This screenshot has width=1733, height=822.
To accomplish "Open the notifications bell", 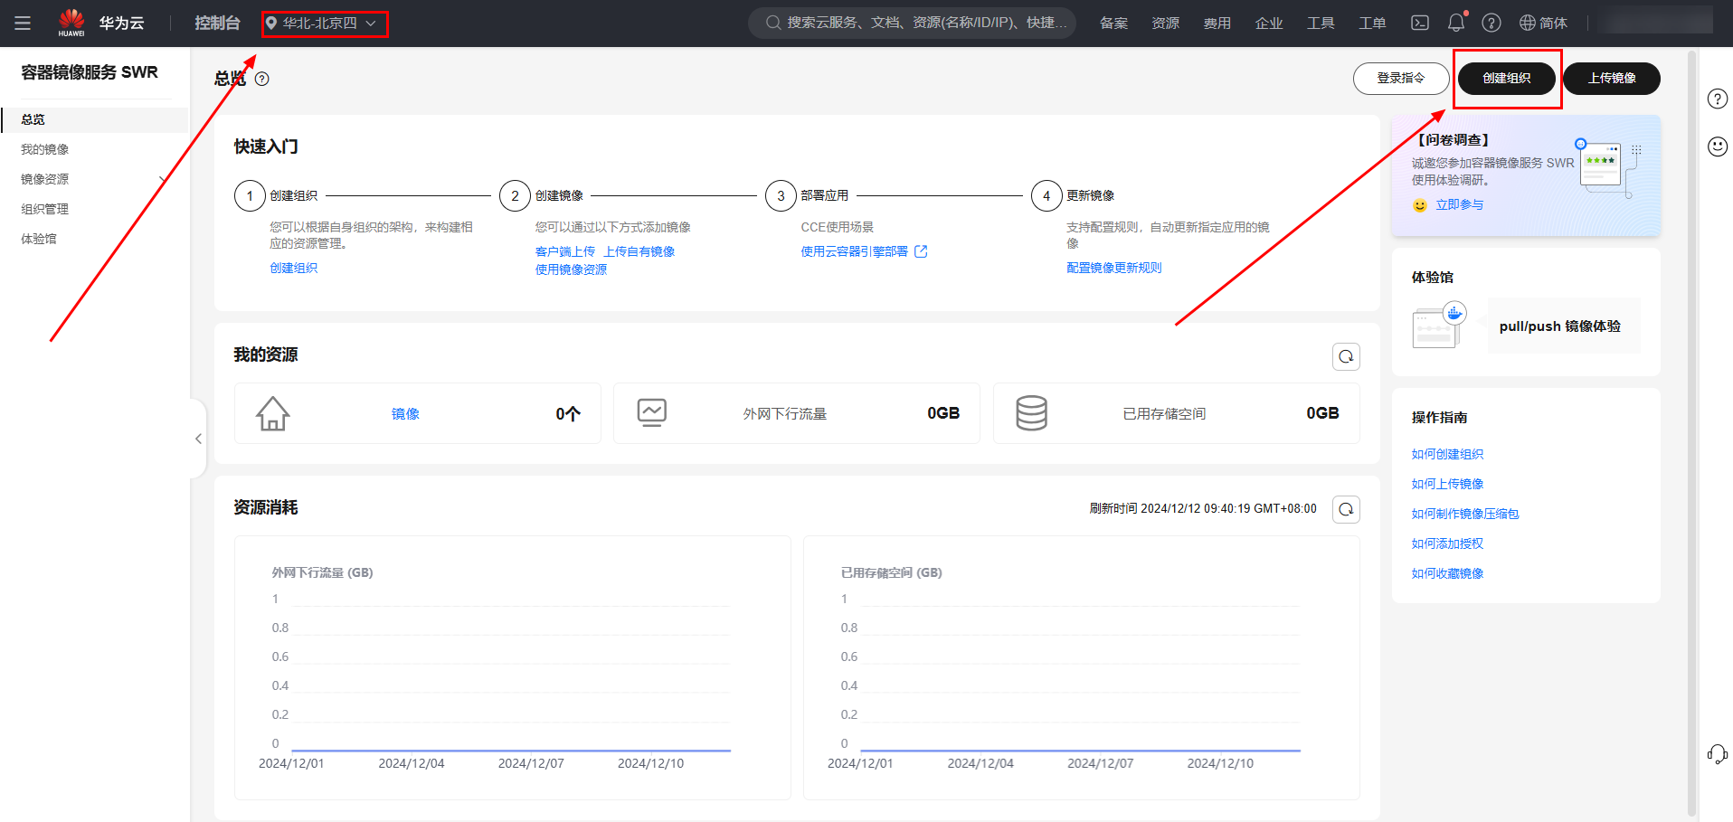I will coord(1456,23).
